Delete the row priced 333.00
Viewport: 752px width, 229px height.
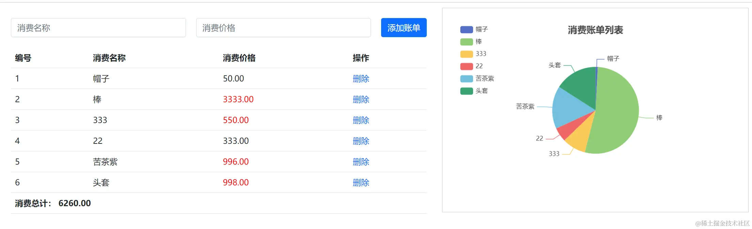pyautogui.click(x=361, y=141)
